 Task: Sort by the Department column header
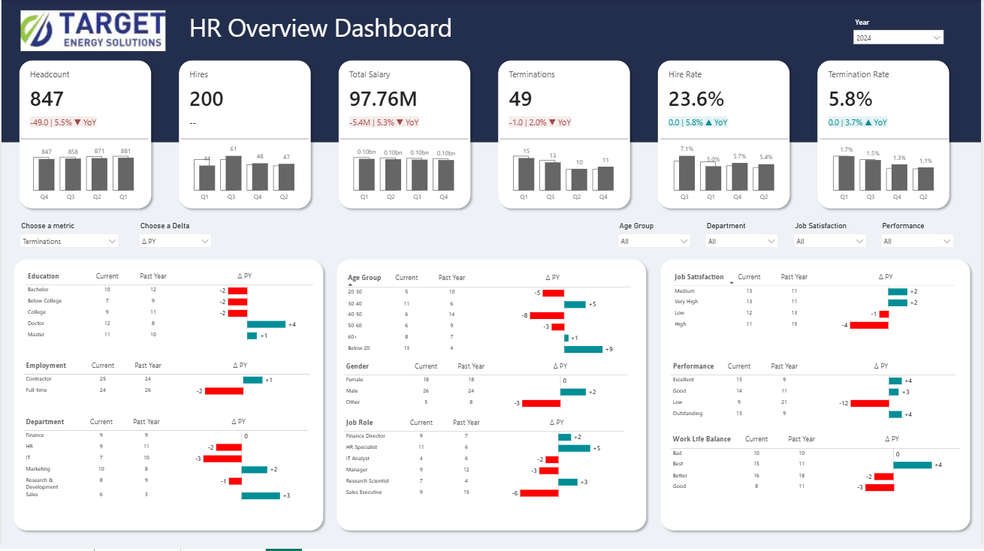point(45,422)
